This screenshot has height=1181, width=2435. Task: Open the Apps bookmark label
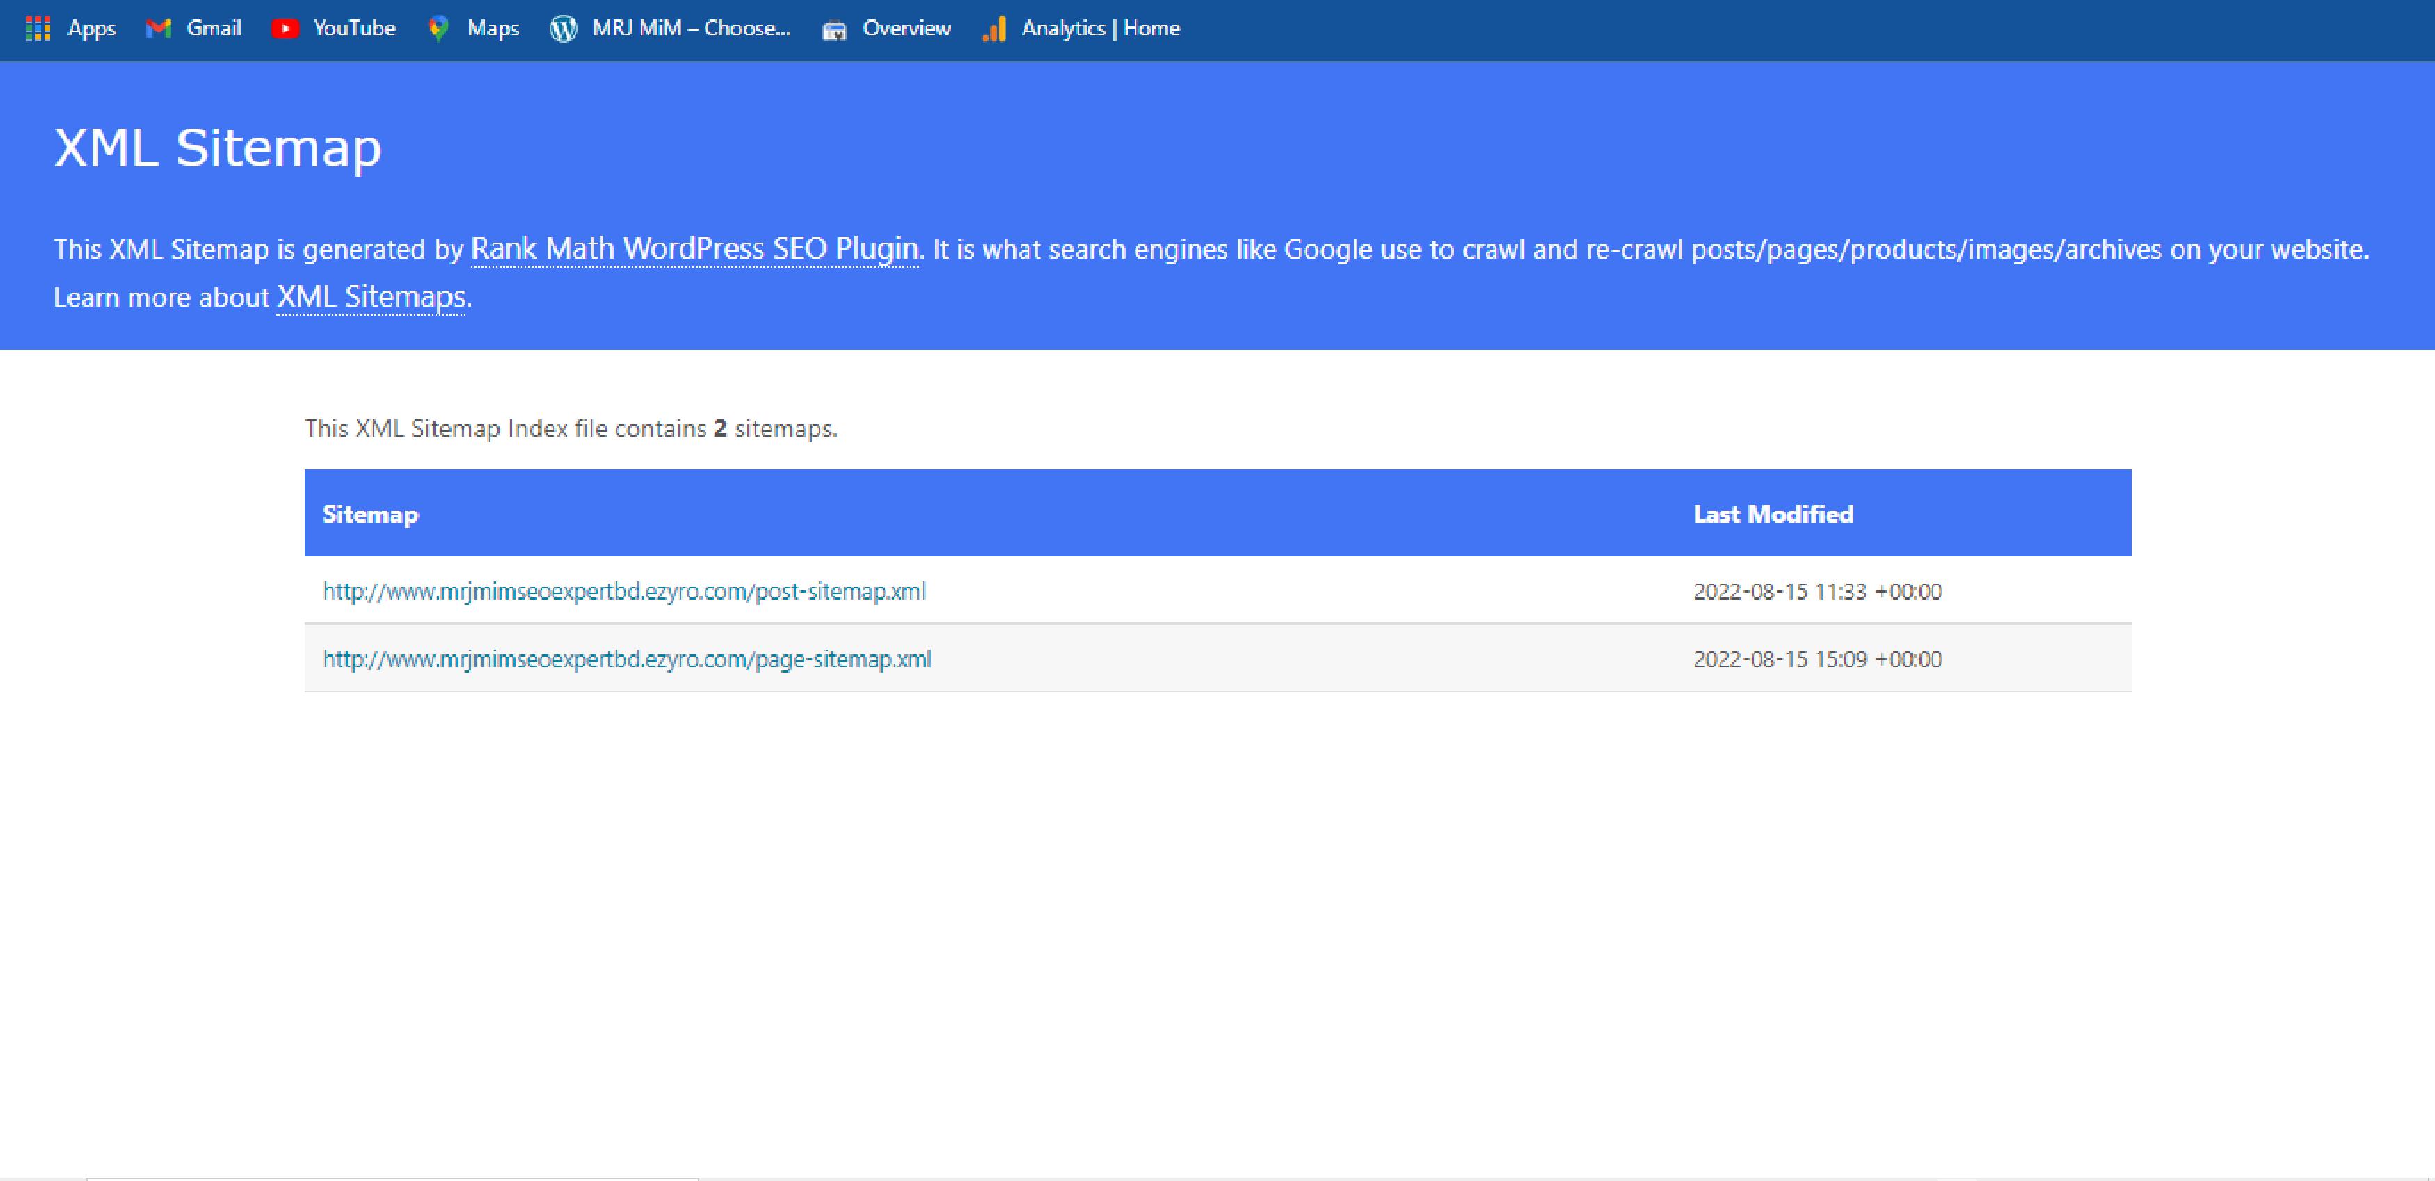tap(92, 29)
